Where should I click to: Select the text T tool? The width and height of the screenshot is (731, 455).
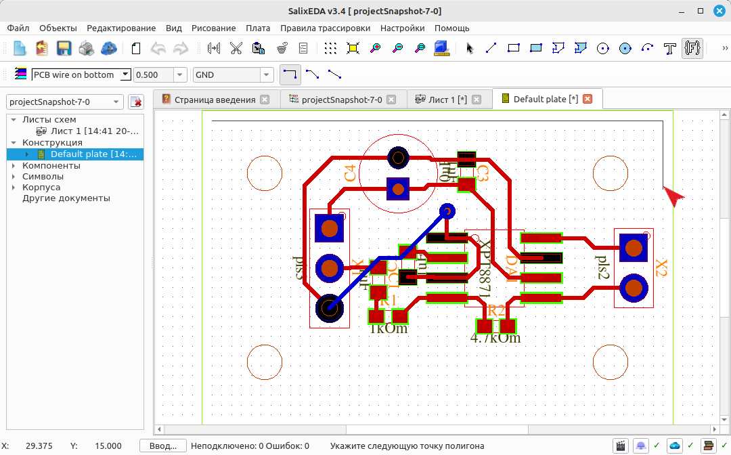tap(670, 48)
